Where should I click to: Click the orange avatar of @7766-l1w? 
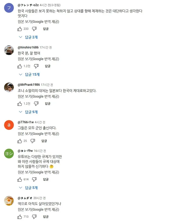click(9, 125)
